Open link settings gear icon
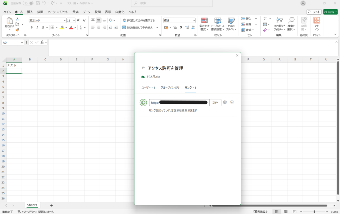The width and height of the screenshot is (340, 214). coord(225,102)
